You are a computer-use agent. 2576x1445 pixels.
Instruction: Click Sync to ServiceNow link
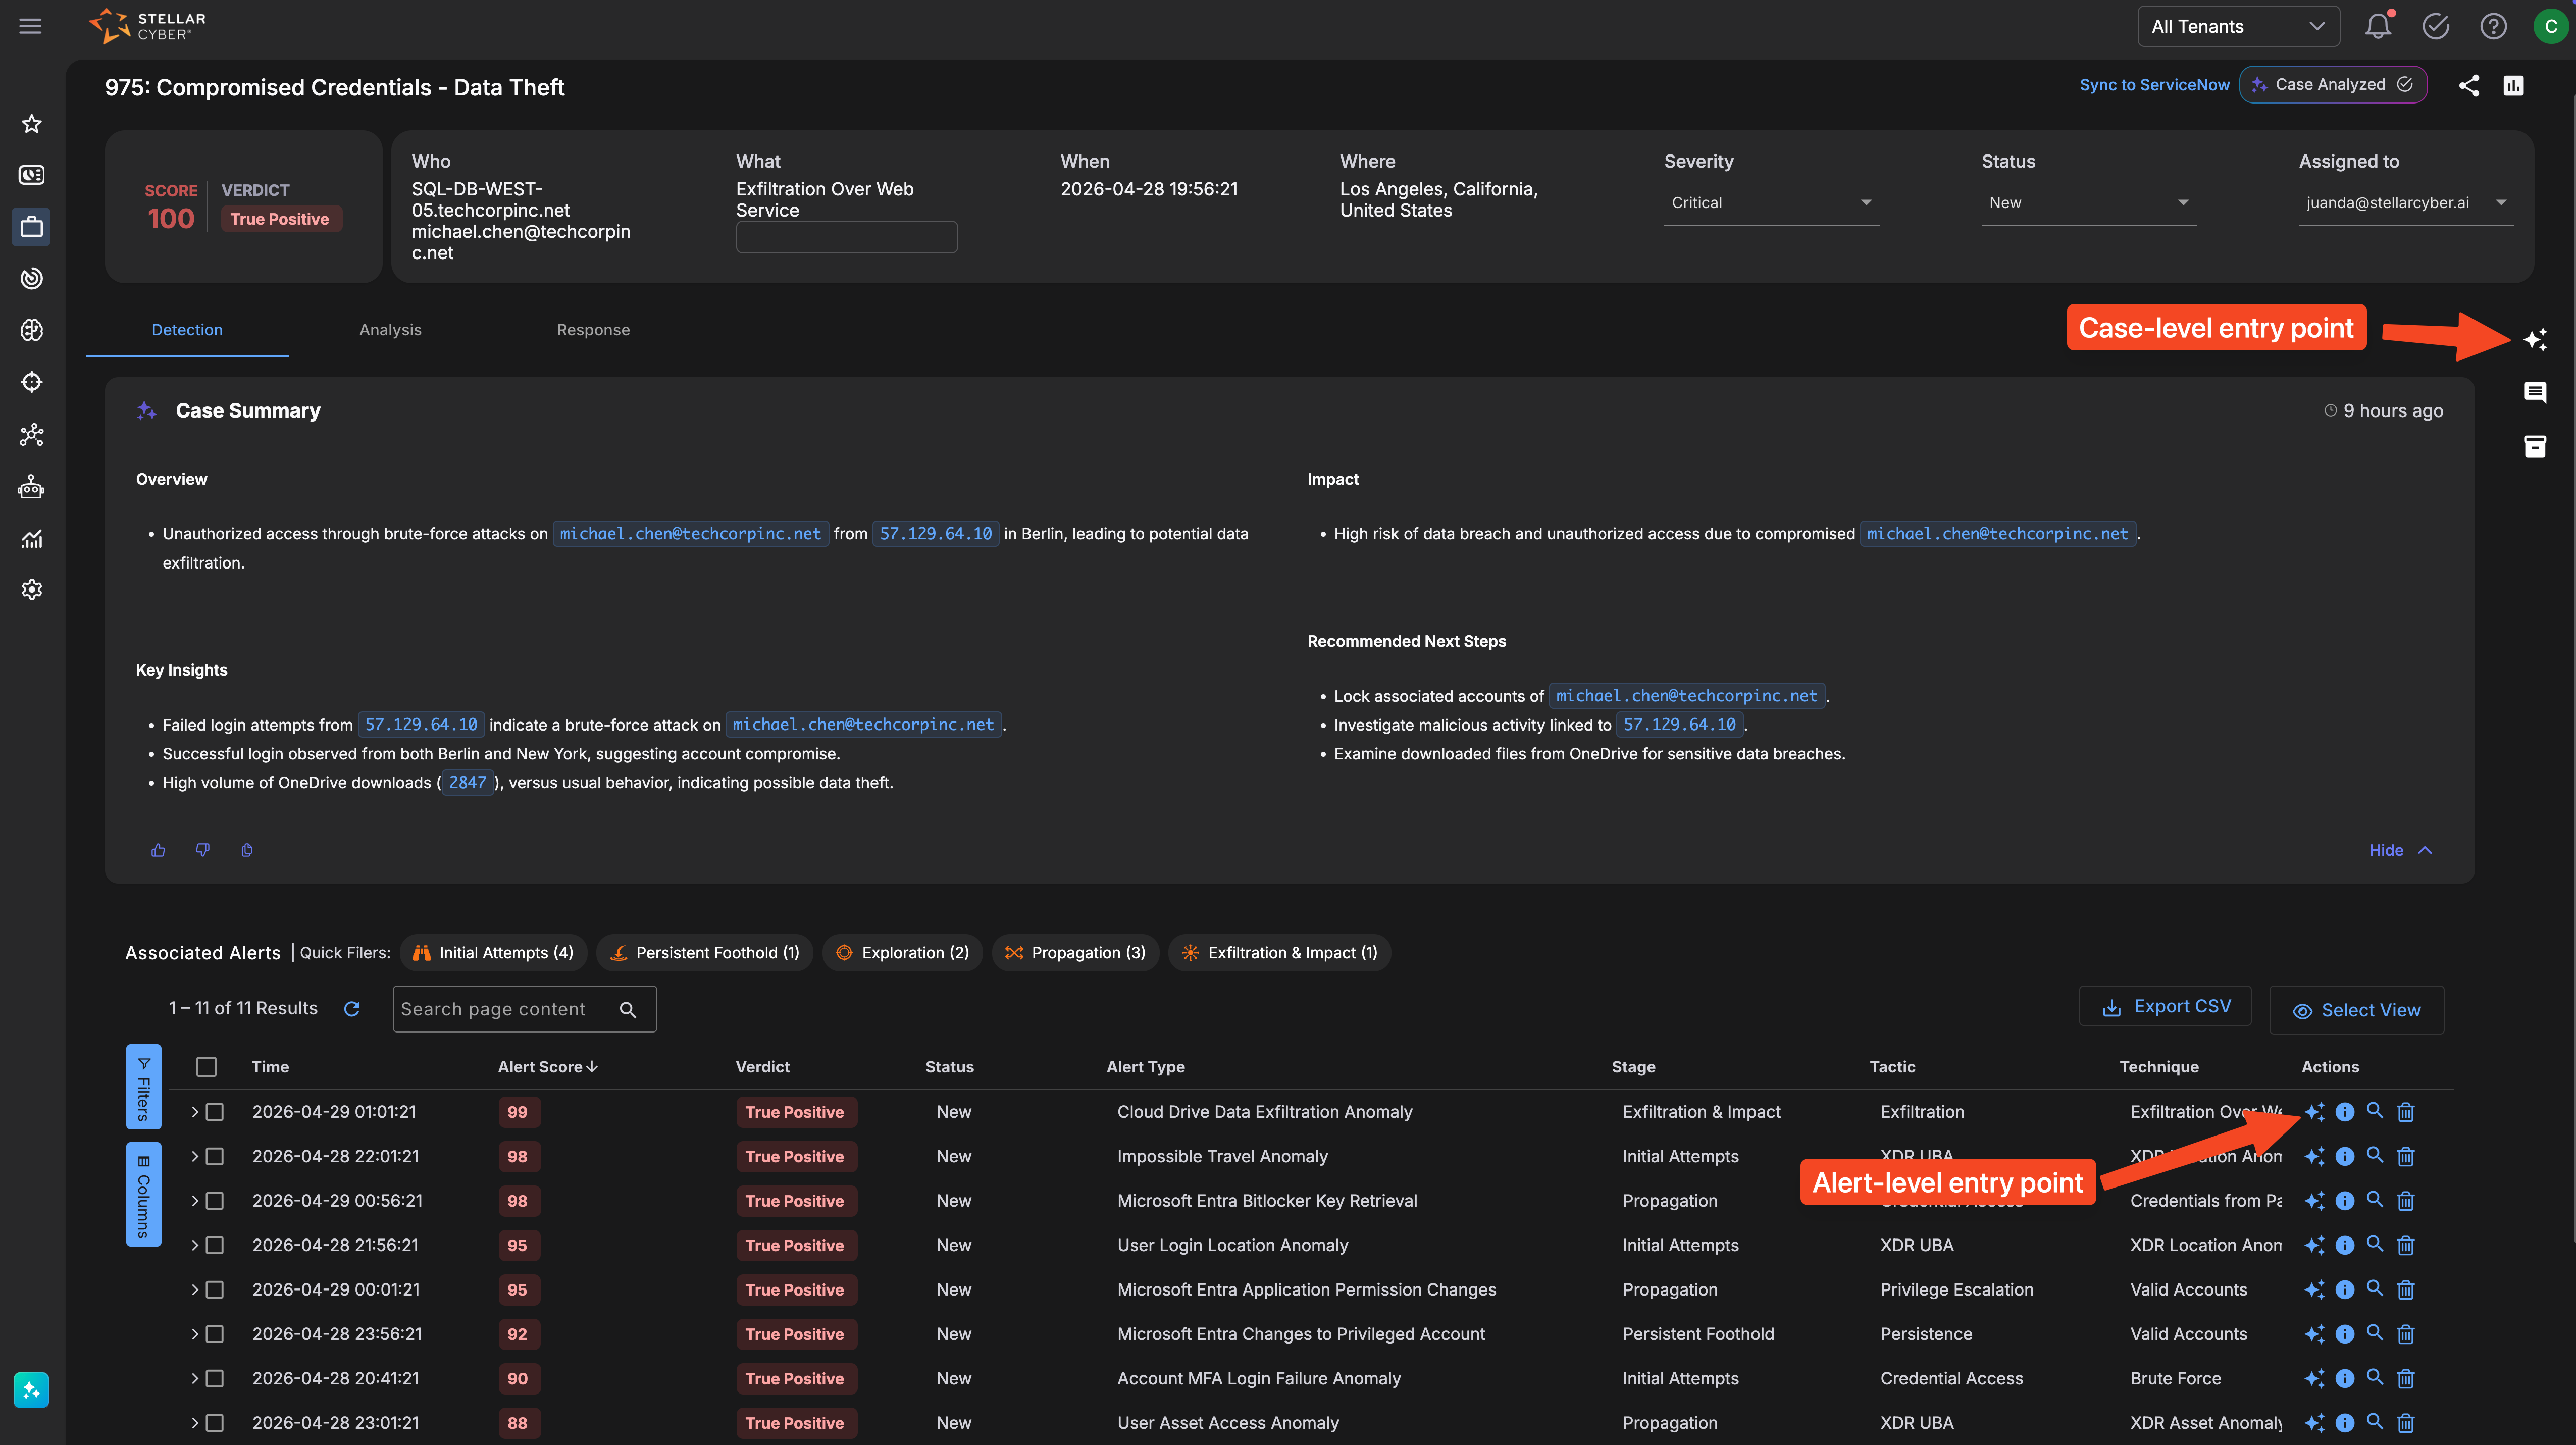[x=2154, y=85]
